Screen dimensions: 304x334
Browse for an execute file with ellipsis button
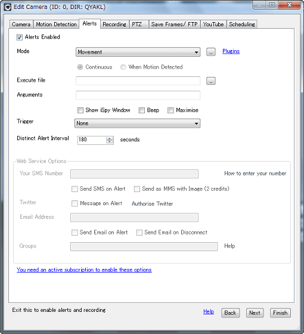(x=211, y=81)
